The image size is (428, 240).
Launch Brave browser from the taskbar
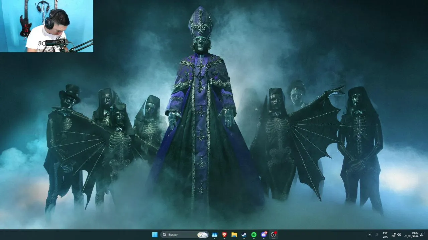point(224,235)
